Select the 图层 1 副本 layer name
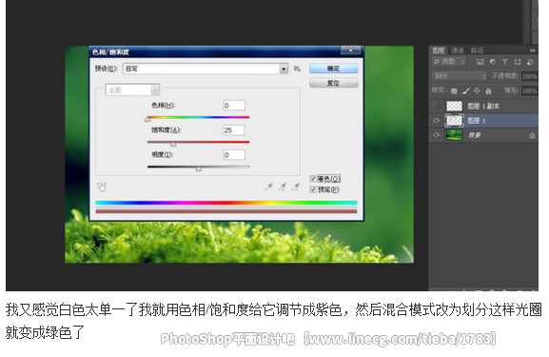The width and height of the screenshot is (549, 357). coord(483,107)
